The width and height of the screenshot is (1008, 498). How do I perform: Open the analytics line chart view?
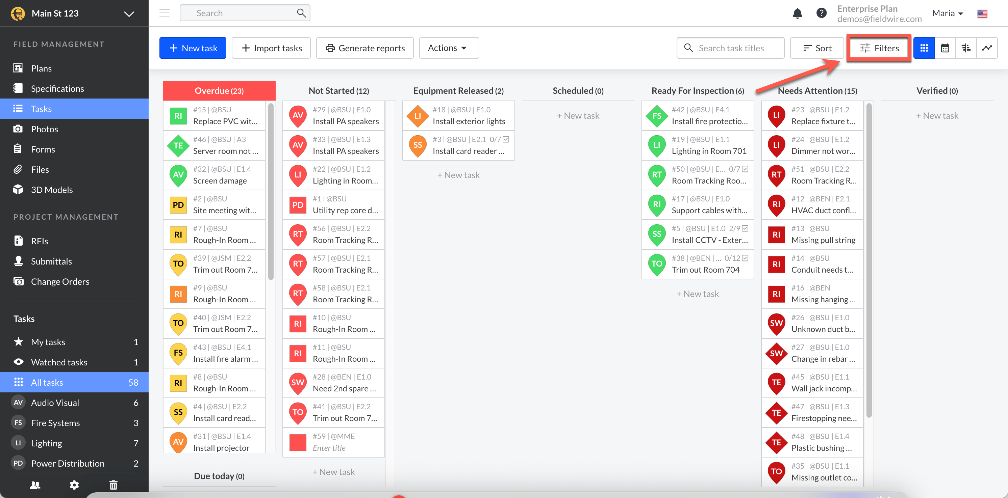987,48
